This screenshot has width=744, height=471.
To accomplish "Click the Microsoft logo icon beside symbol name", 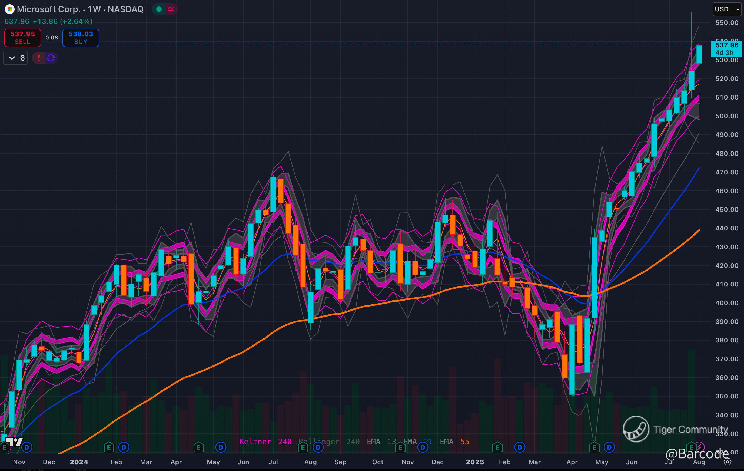I will pyautogui.click(x=9, y=9).
